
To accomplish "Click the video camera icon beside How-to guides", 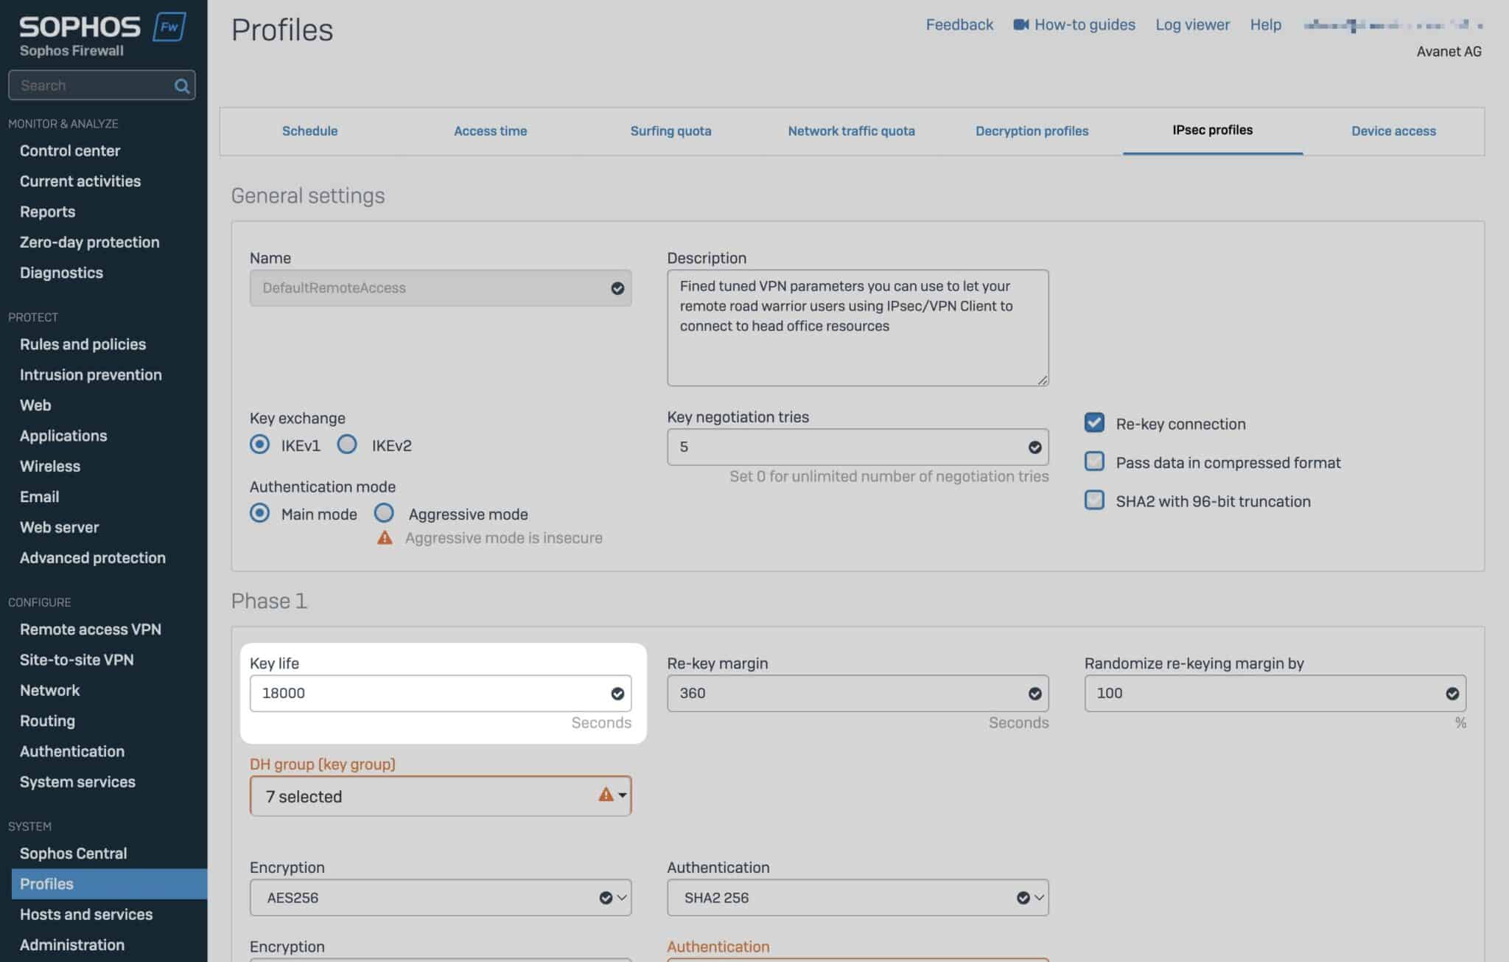I will click(x=1020, y=24).
